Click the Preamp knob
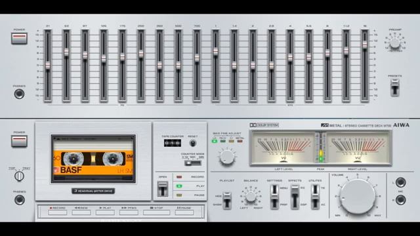 point(395,43)
